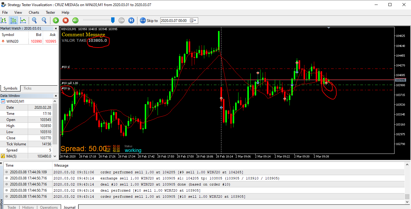Viewport: 411px width, 209px height.
Task: Select the 09:31:06 order performed row
Action: click(205, 172)
